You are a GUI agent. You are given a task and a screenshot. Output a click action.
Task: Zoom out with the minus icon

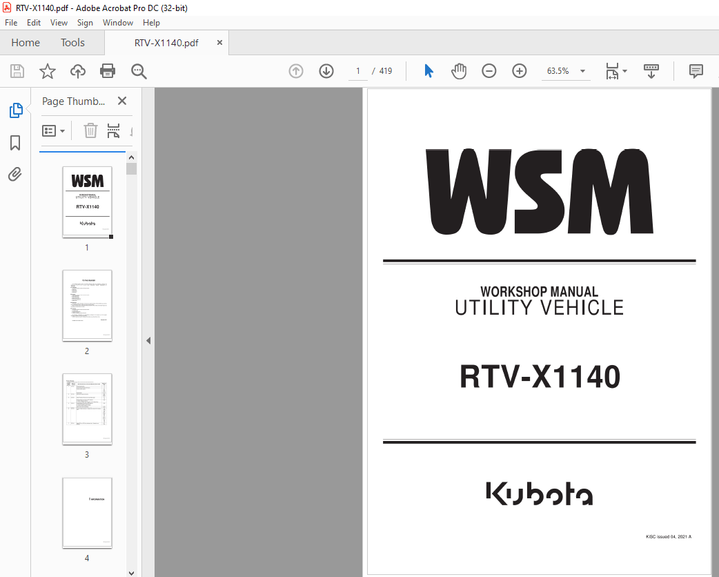coord(489,70)
